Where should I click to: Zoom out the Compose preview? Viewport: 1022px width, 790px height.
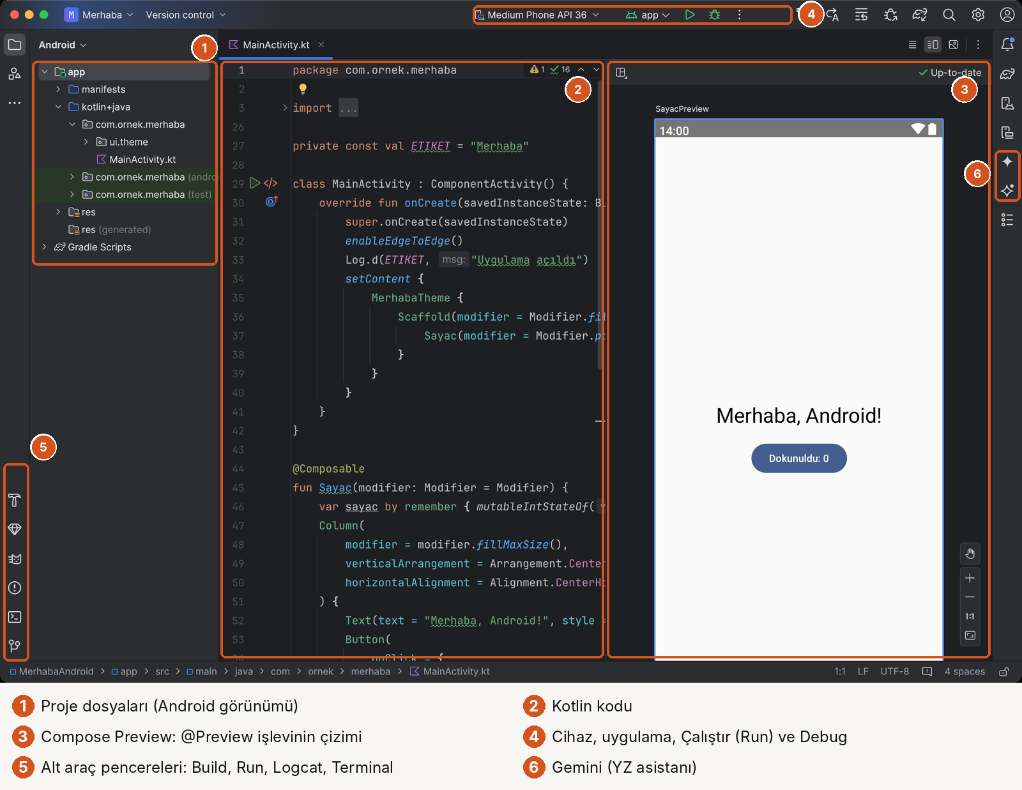tap(970, 597)
